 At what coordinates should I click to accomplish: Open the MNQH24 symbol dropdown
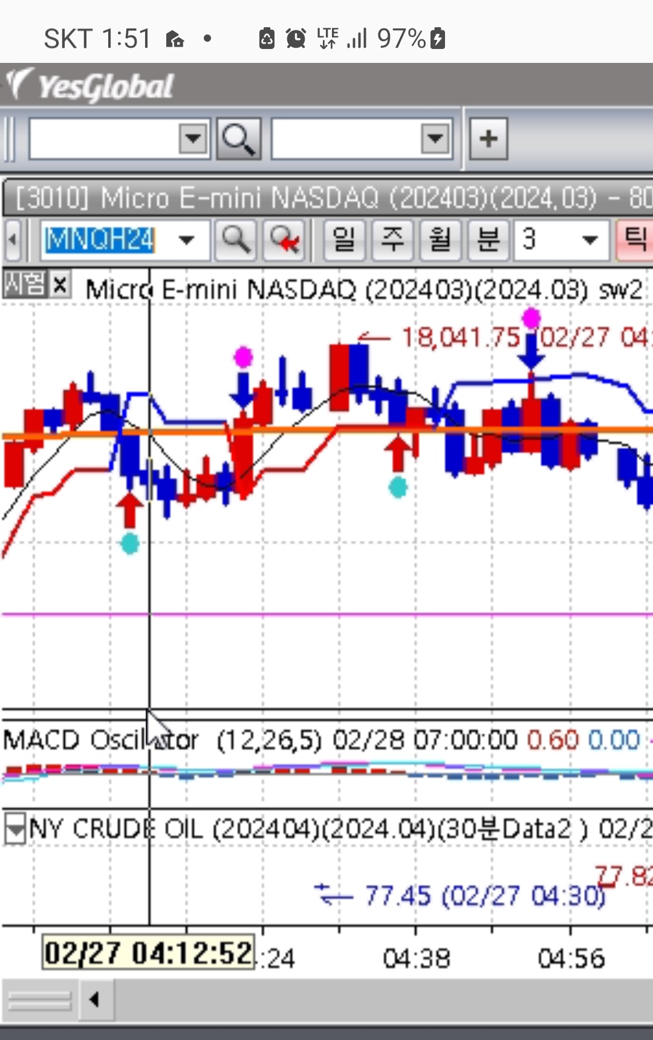(x=187, y=240)
